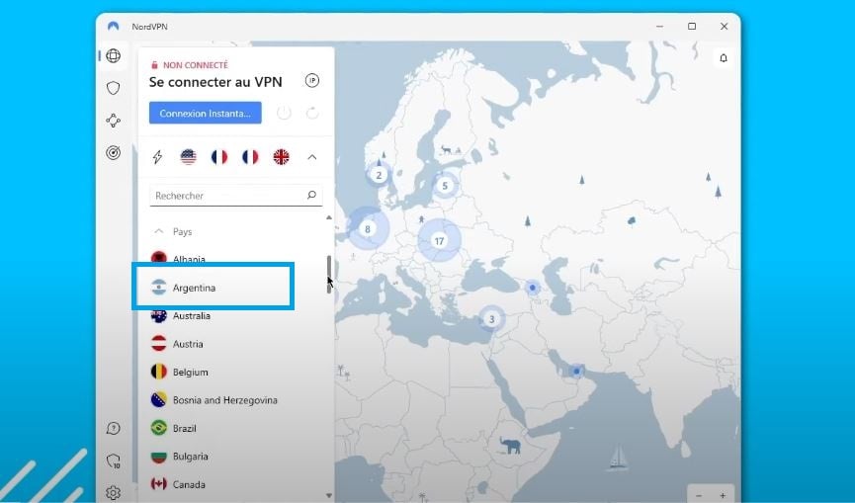Click the map zoom in plus button
This screenshot has width=855, height=503.
click(x=723, y=494)
